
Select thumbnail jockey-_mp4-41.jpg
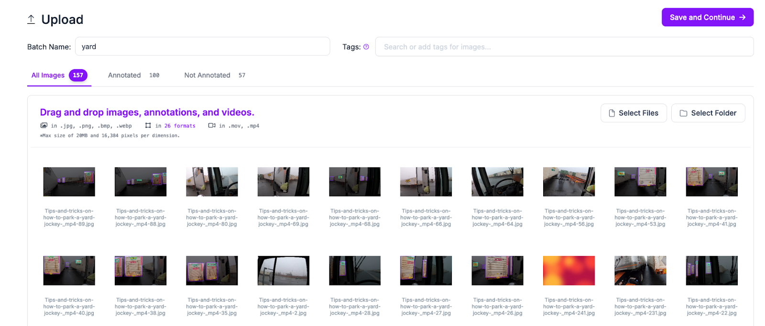click(x=712, y=182)
